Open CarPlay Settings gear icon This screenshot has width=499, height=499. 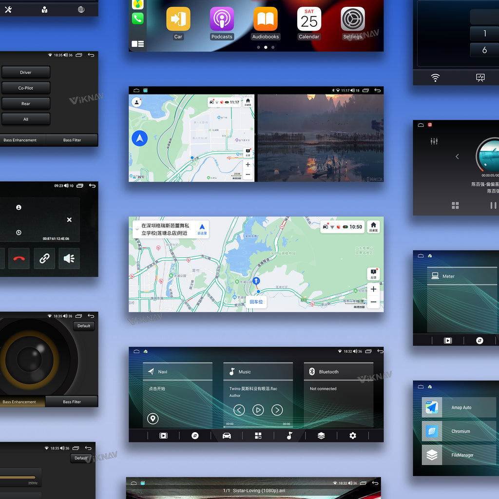point(353,19)
